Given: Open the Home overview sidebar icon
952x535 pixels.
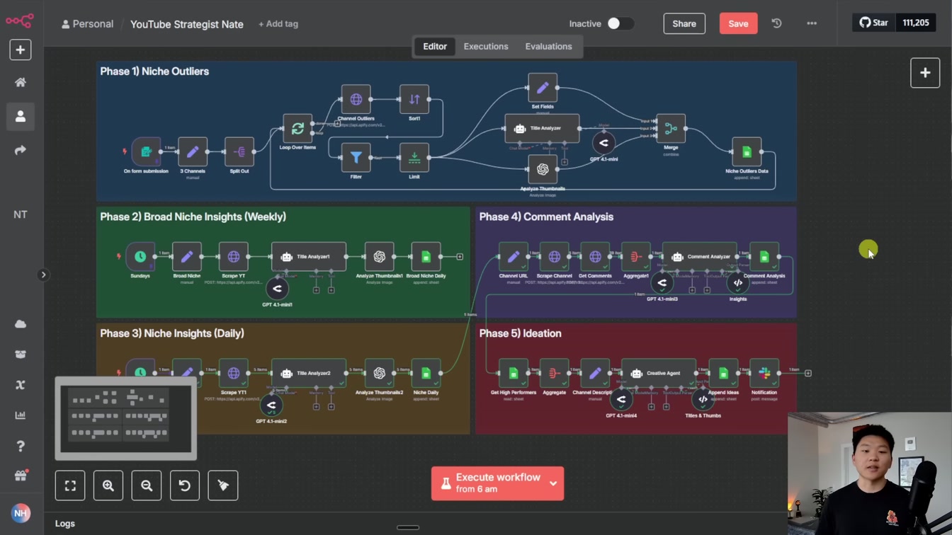Looking at the screenshot, I should click(x=21, y=82).
